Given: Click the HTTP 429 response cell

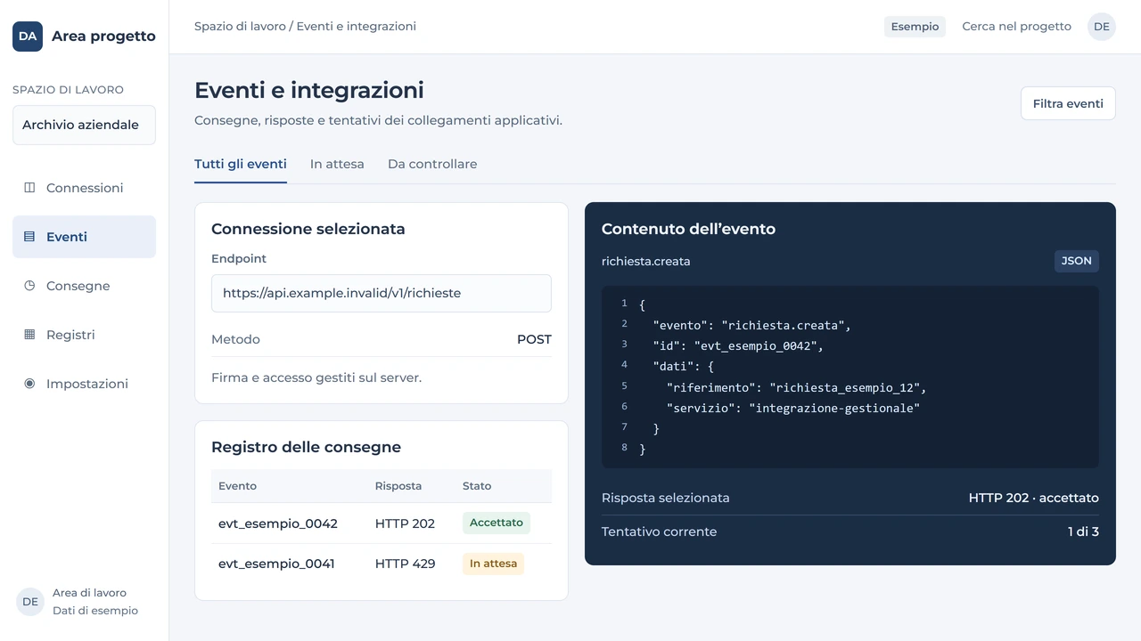Looking at the screenshot, I should coord(405,564).
